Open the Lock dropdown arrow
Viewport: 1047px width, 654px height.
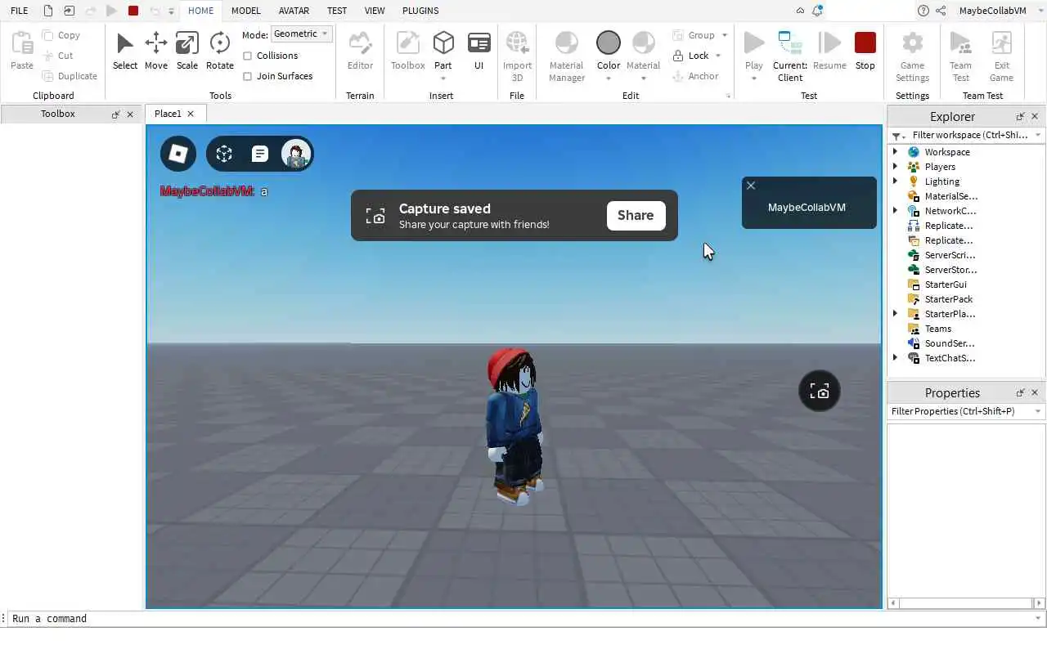click(x=718, y=56)
